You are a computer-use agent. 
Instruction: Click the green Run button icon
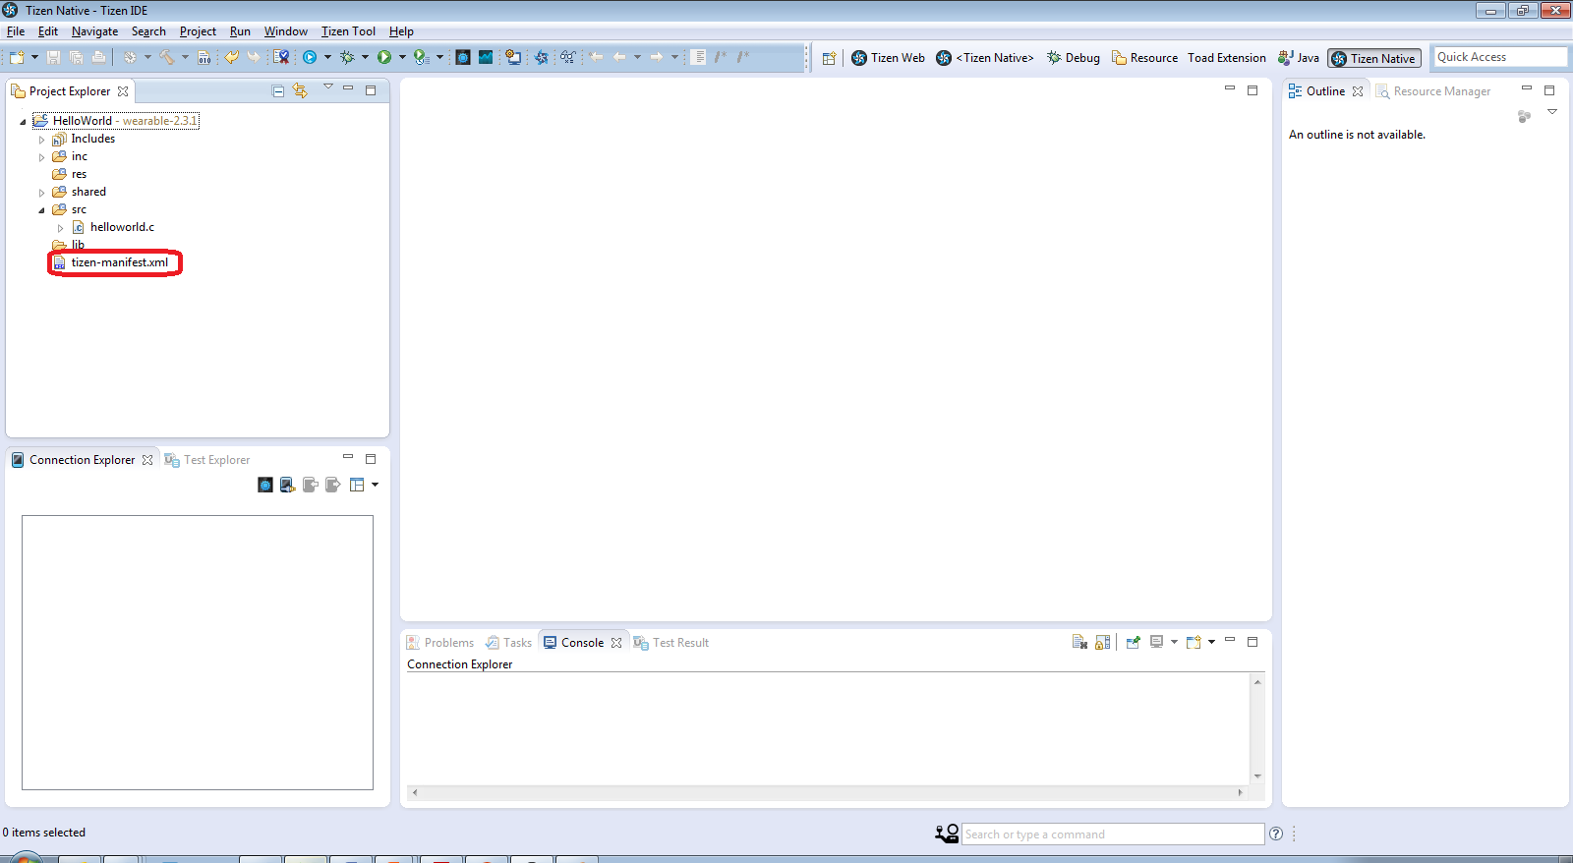point(384,57)
